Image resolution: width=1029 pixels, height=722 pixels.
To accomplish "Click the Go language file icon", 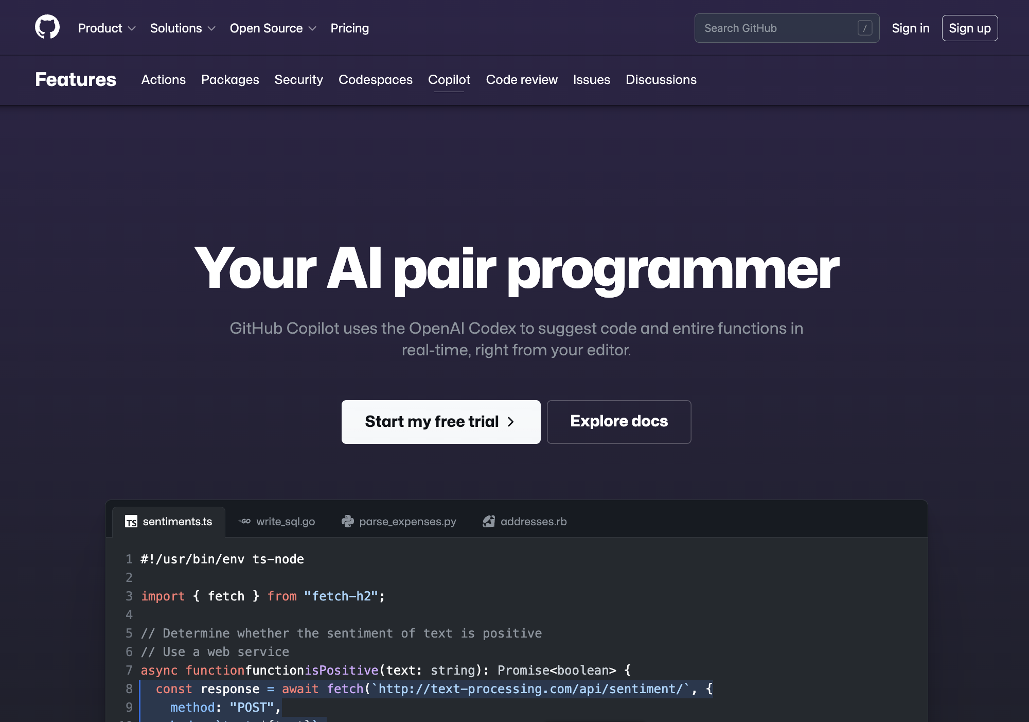I will tap(245, 522).
